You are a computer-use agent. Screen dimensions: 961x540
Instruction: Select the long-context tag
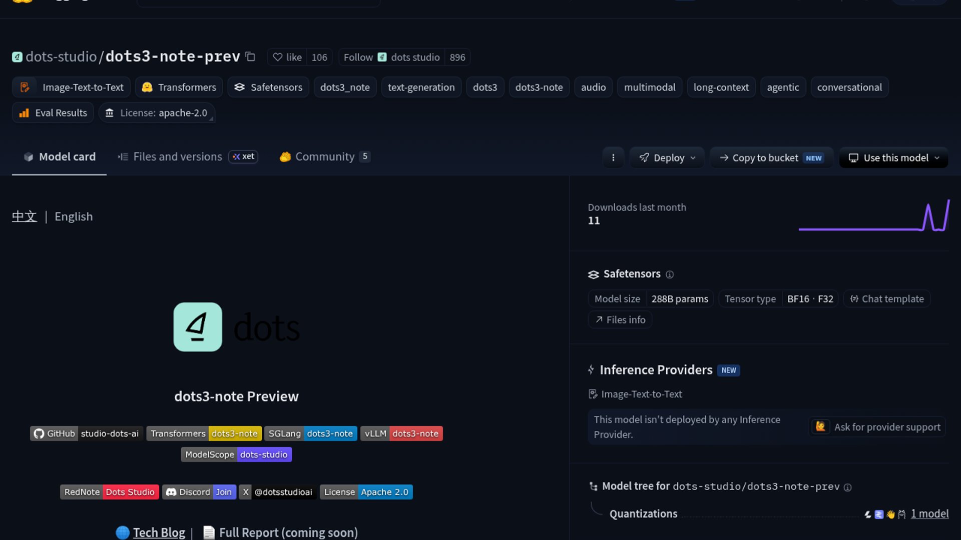(x=721, y=87)
